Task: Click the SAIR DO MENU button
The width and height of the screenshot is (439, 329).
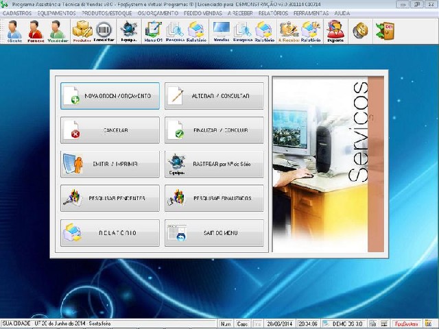Action: [x=214, y=233]
